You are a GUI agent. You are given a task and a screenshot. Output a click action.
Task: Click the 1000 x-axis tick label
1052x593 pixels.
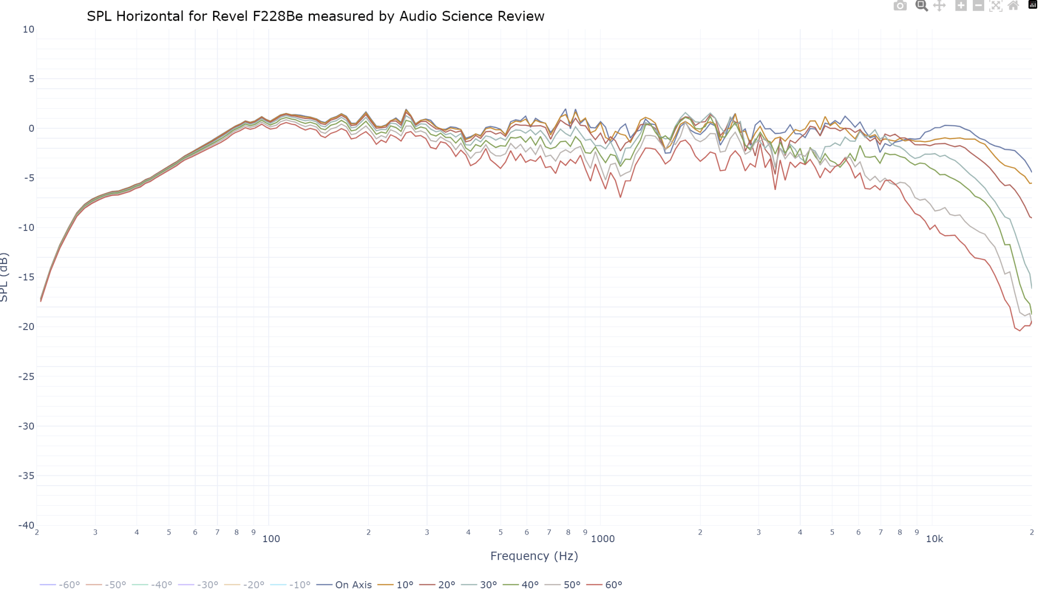603,539
